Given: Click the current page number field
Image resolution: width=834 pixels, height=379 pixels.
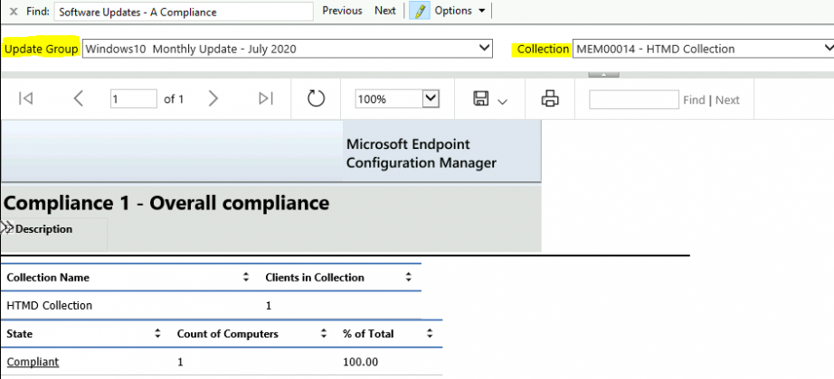Looking at the screenshot, I should click(134, 98).
